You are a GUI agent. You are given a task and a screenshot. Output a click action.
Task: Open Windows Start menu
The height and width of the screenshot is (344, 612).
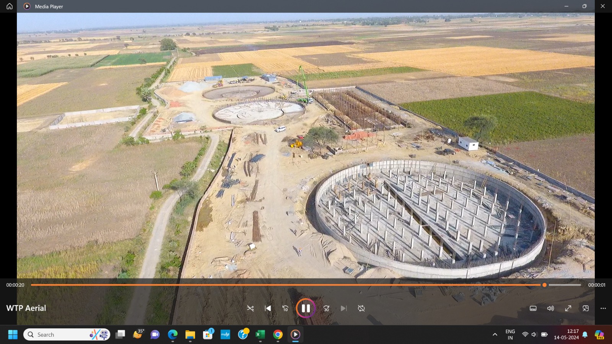13,334
